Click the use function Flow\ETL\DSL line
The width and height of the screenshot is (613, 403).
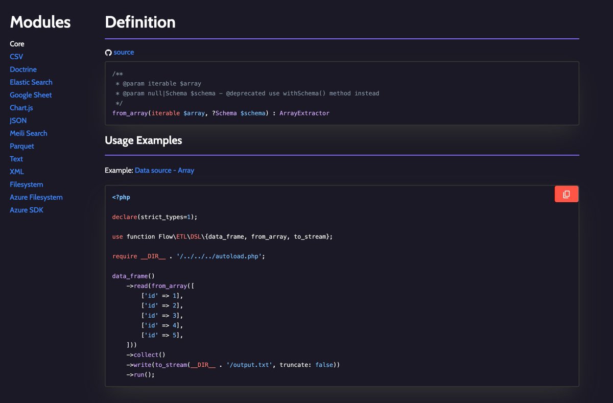point(222,237)
